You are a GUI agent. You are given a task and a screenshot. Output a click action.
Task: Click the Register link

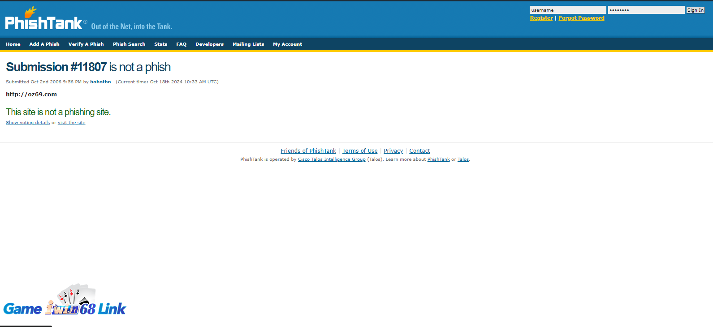coord(541,18)
